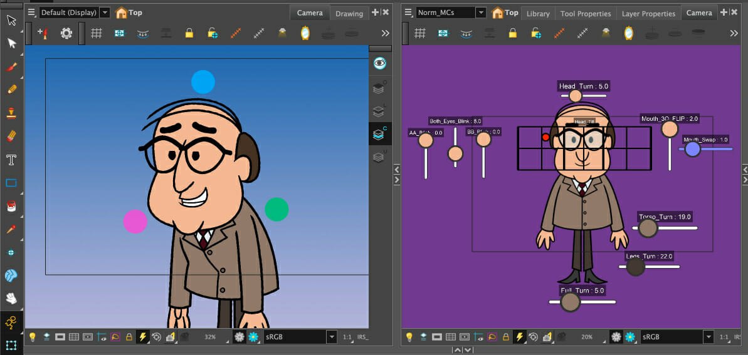
Task: Switch to the Layer Properties tab
Action: click(x=648, y=13)
